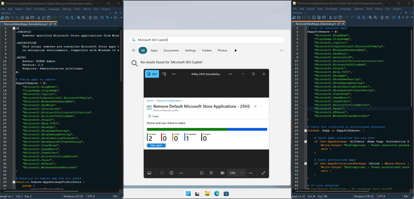Viewport: 414px width, 199px height.
Task: Expand more search filters arrow after Photos
Action: click(x=236, y=50)
